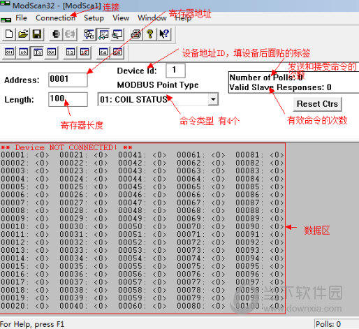Select data entry 00010: <0>

point(25,226)
